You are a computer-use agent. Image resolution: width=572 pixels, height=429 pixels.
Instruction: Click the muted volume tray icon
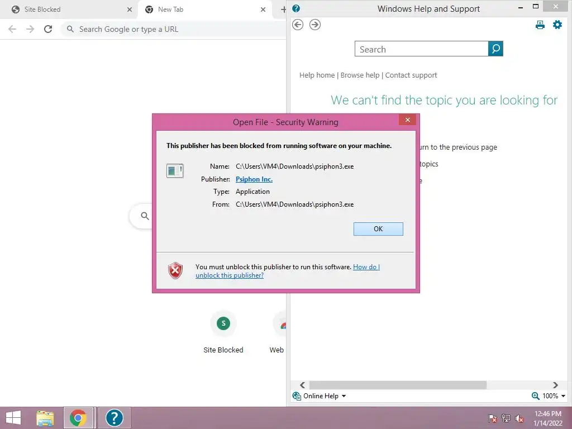(x=519, y=418)
